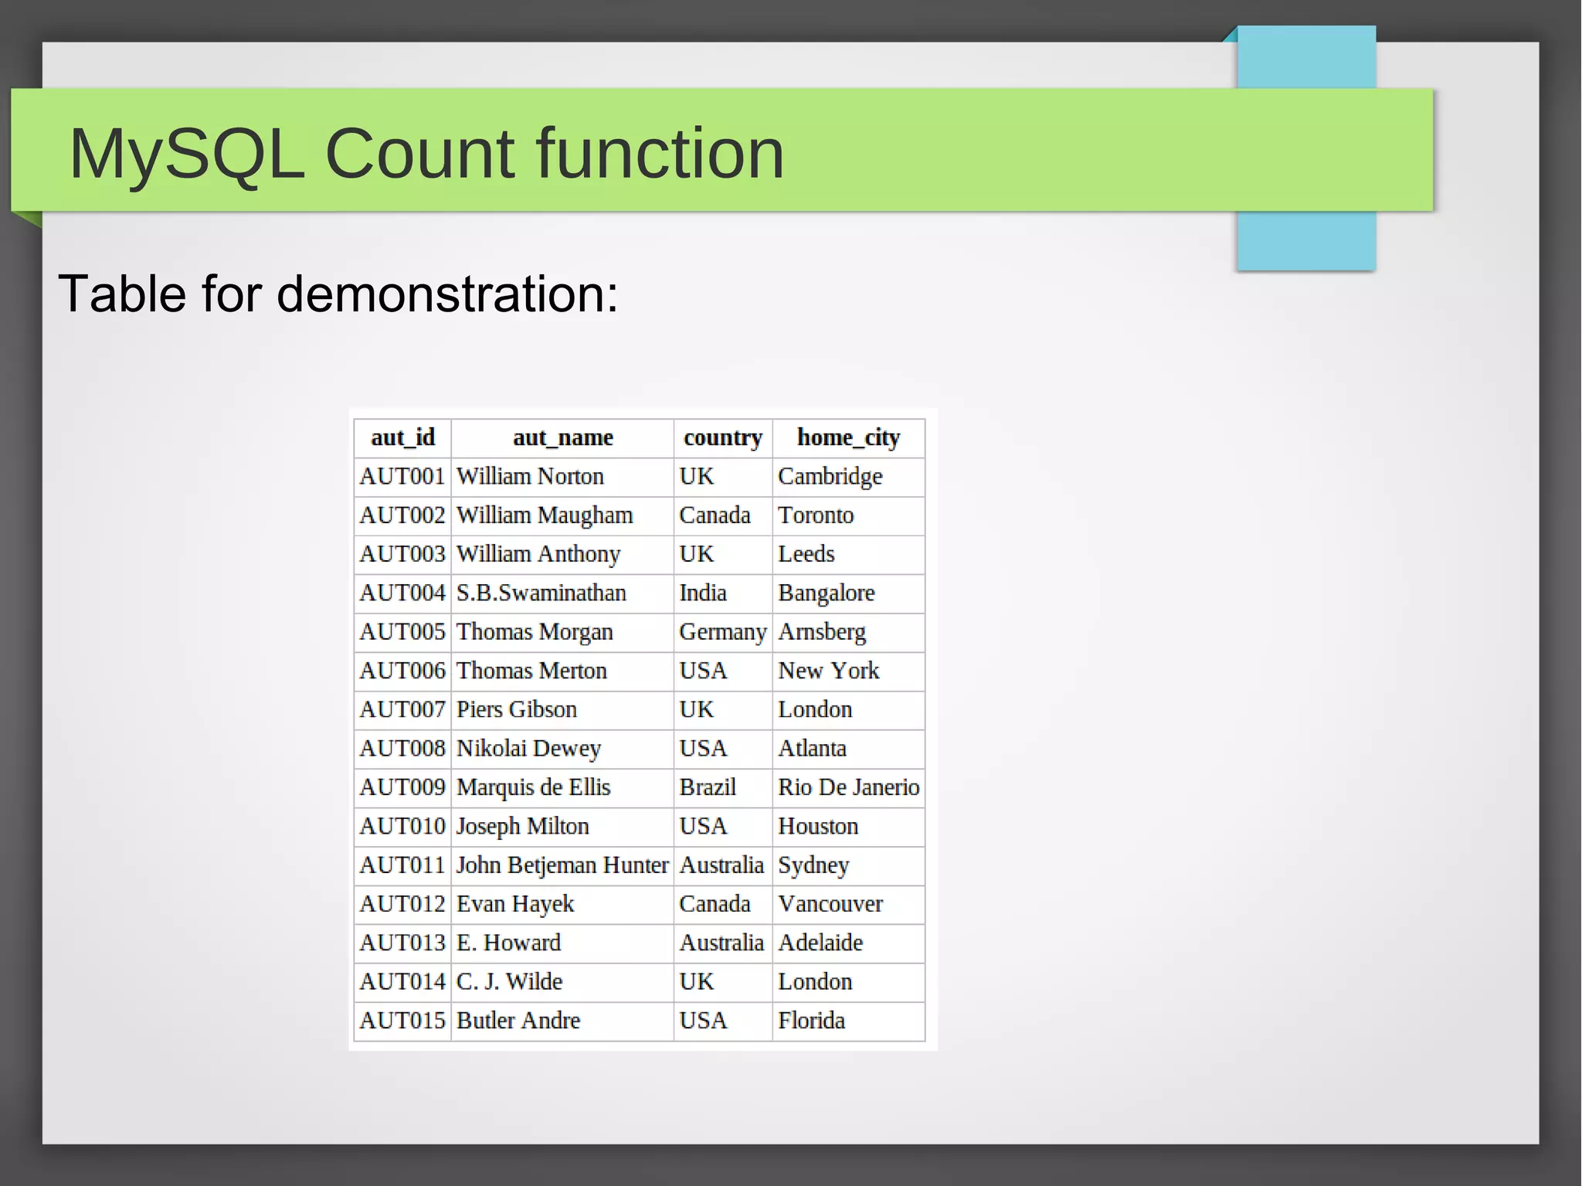Click the 'C. J. Wilde' cell
Viewport: 1582px width, 1186px height.
coord(562,982)
